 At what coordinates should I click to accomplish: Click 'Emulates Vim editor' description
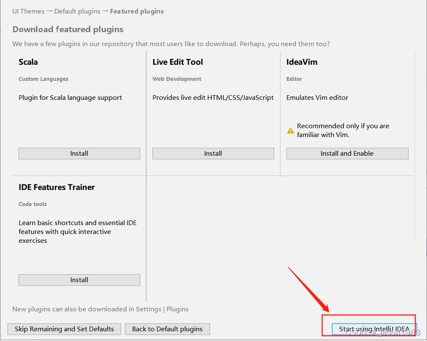(317, 98)
